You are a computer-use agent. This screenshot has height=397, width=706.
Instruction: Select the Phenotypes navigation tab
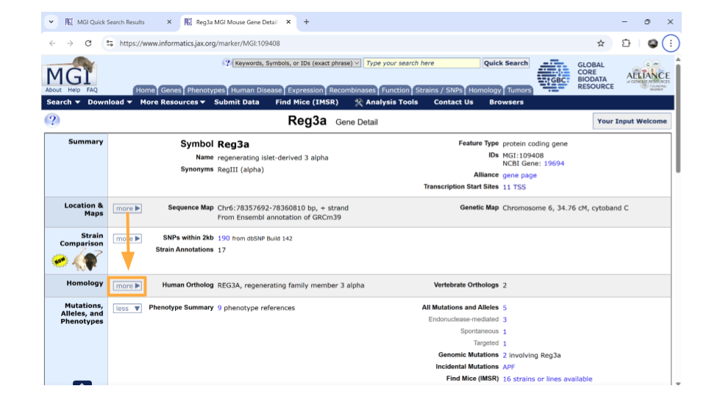[x=206, y=90]
